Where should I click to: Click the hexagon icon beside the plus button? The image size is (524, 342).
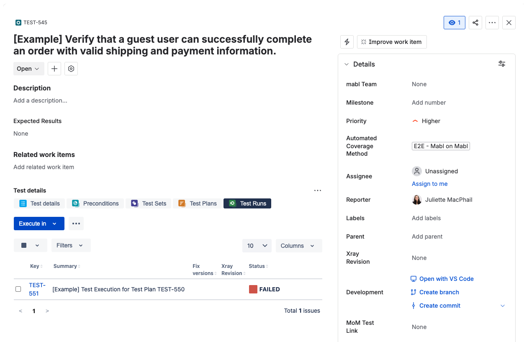click(71, 69)
